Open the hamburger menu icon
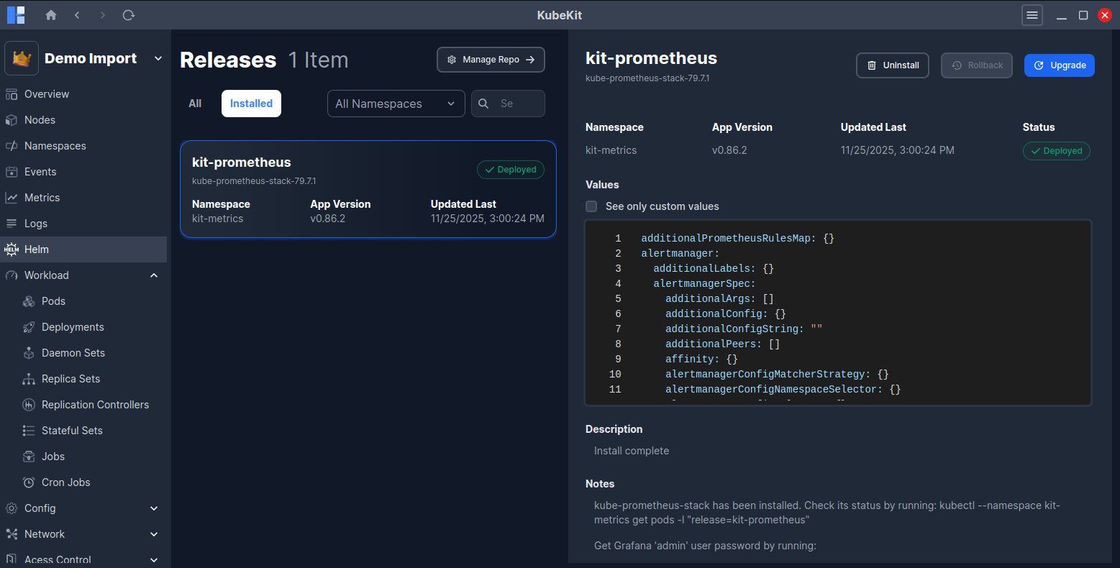Image resolution: width=1120 pixels, height=568 pixels. click(1032, 15)
